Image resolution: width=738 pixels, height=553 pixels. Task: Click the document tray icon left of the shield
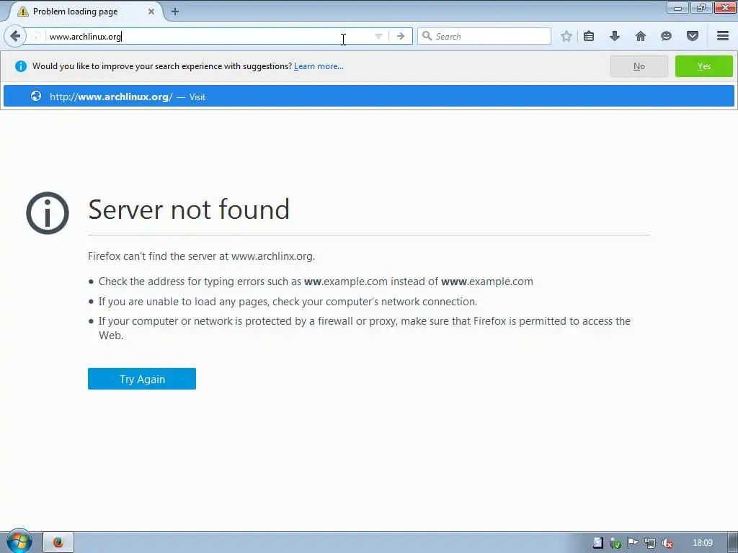point(597,543)
